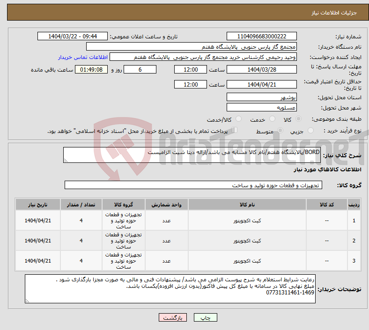The image size is (369, 330).
Task: Click the date 1404/04/21 in row 2
Action: coord(38,241)
